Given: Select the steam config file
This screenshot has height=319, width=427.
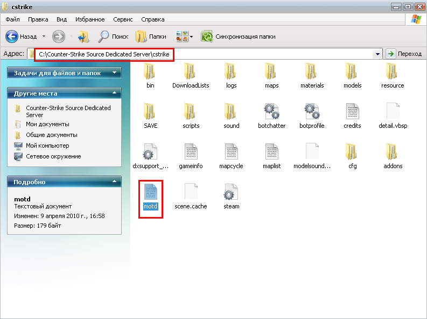Looking at the screenshot, I should 231,197.
